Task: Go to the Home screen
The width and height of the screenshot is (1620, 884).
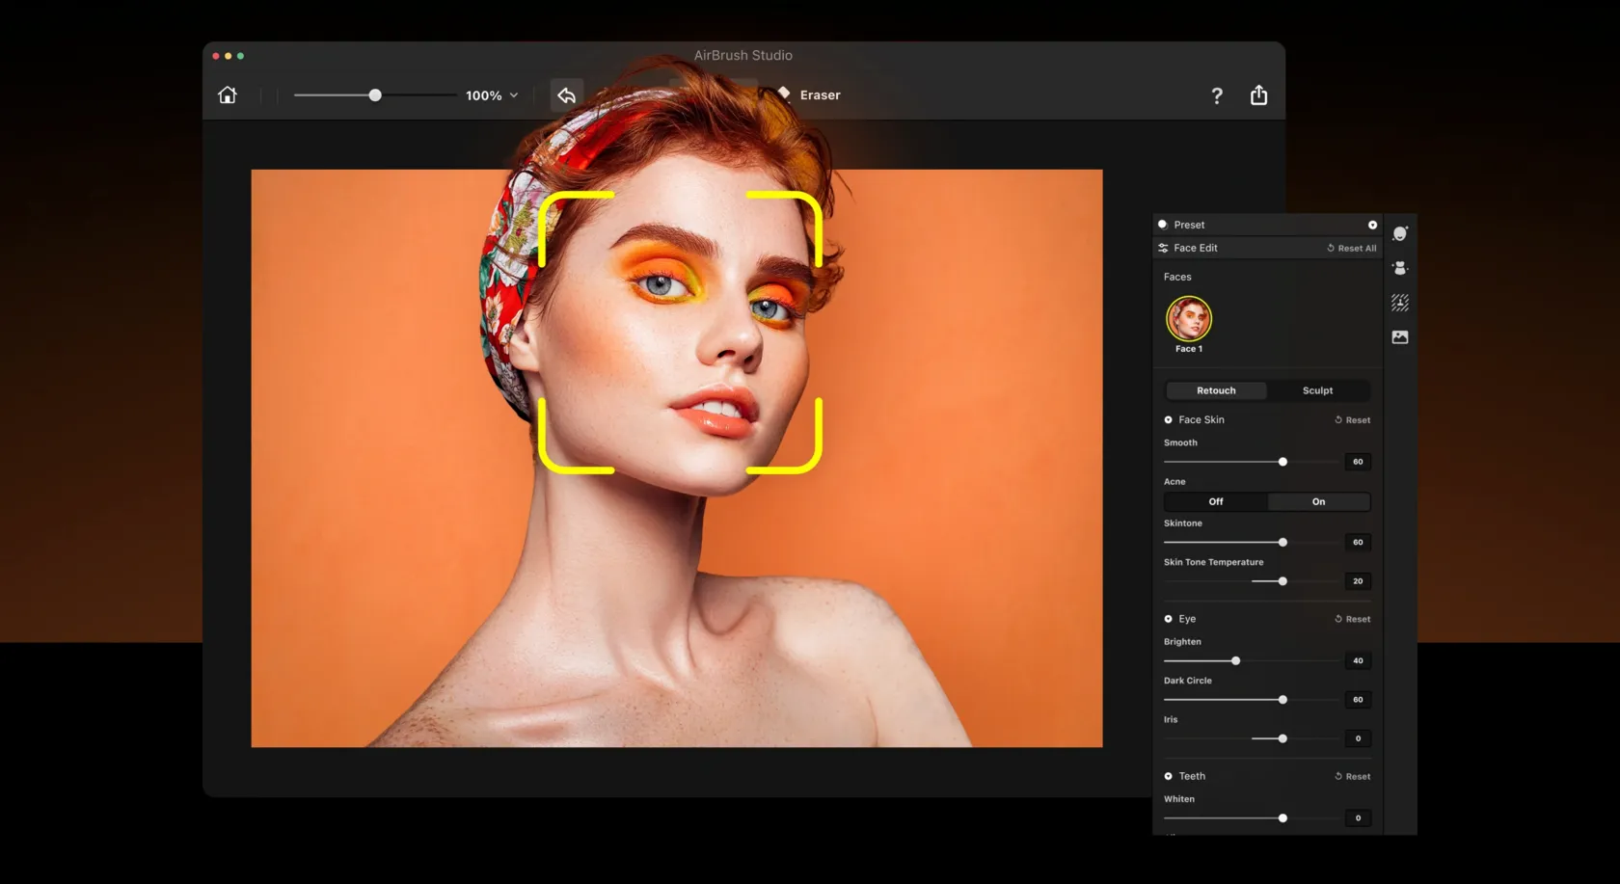Action: click(228, 95)
